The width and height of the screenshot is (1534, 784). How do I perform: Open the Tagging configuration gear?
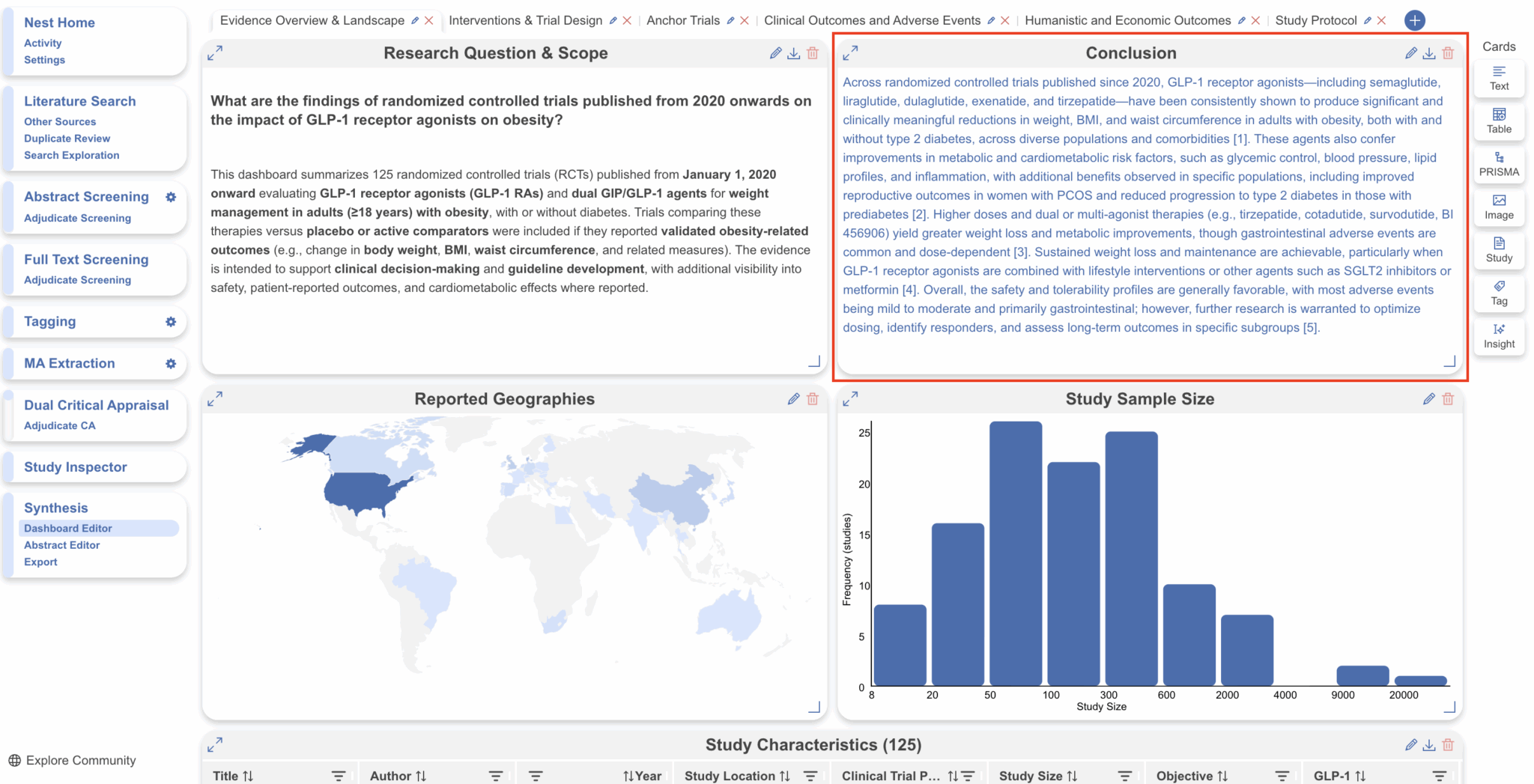click(x=171, y=322)
